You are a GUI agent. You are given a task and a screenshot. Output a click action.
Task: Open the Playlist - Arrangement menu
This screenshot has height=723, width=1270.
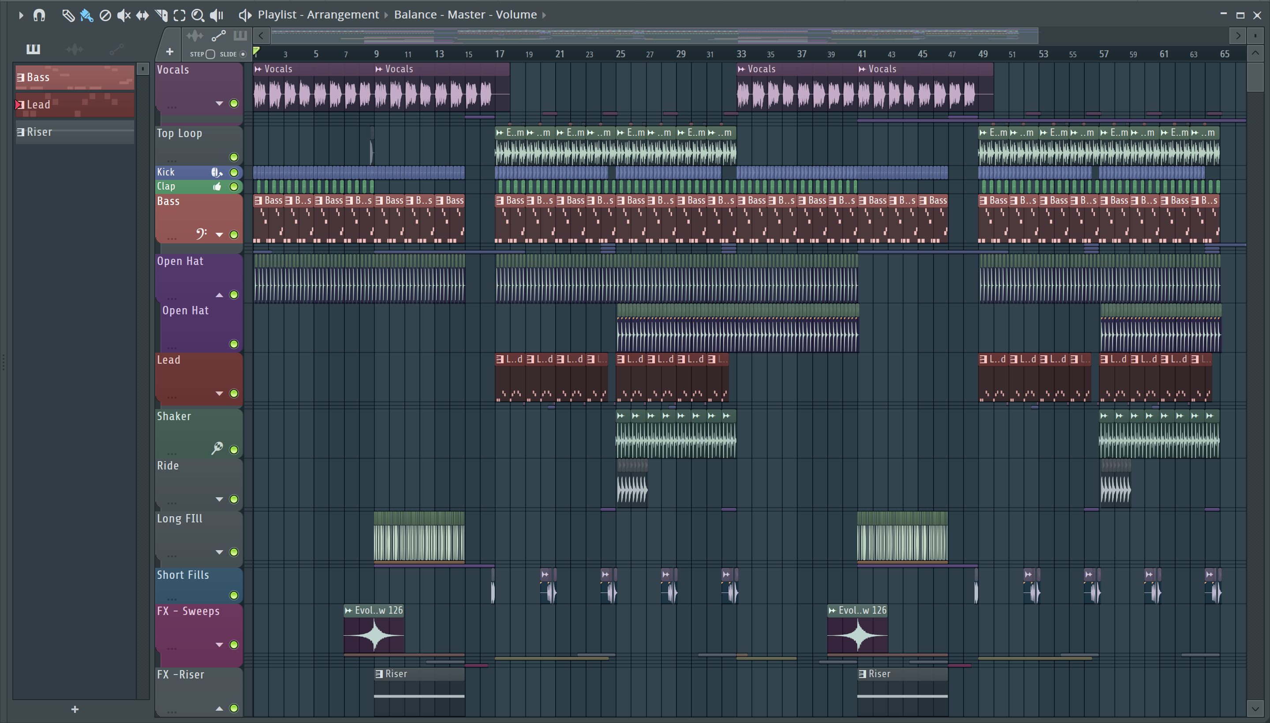318,15
